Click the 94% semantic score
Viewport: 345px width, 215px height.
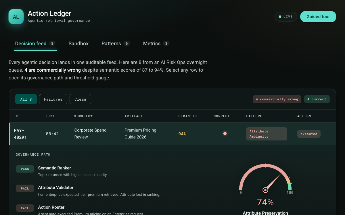pos(182,134)
